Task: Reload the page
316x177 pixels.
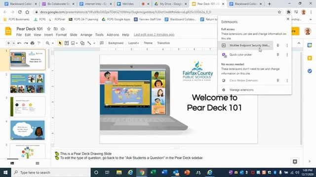Action: 20,12
